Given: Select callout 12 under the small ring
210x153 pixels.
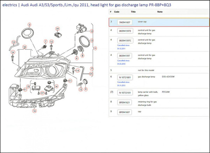Looking at the screenshot, I should (80, 89).
